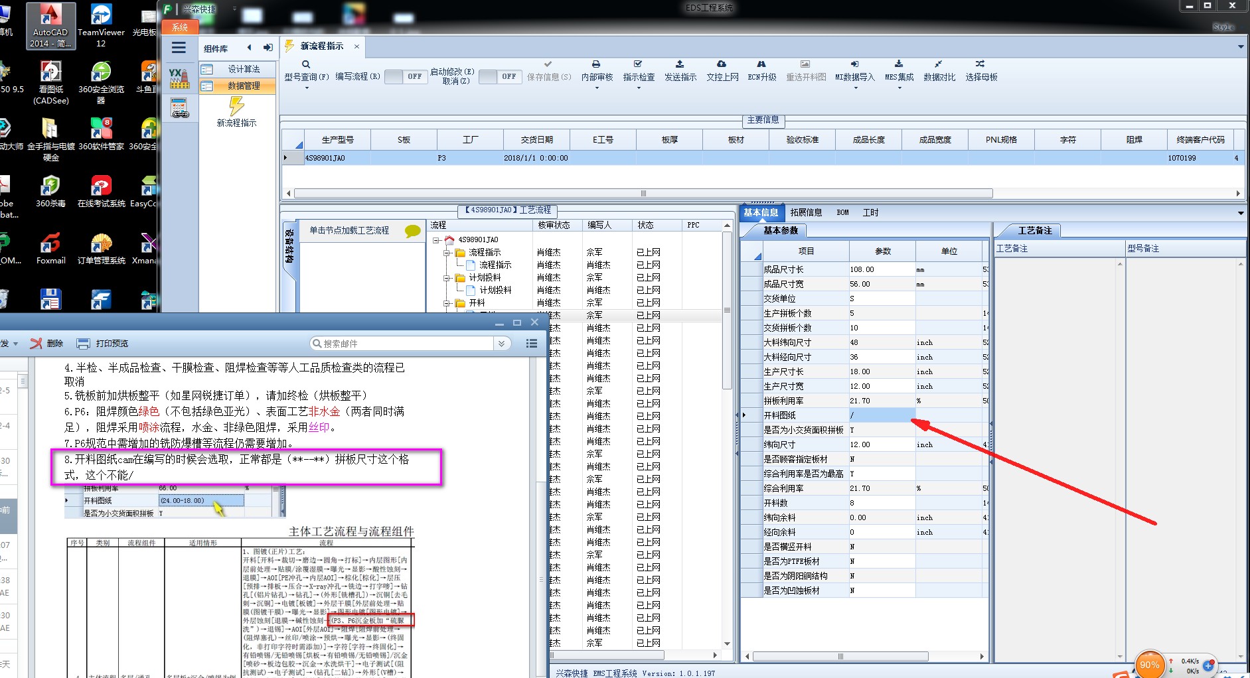Image resolution: width=1250 pixels, height=678 pixels.
Task: Click 新流程指示 lightning icon
Action: click(236, 106)
